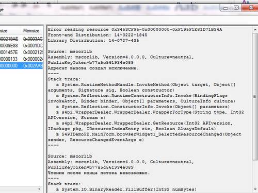Click the resource list's horizontal scroll-right arrow
This screenshot has height=193, width=258.
tap(39, 189)
